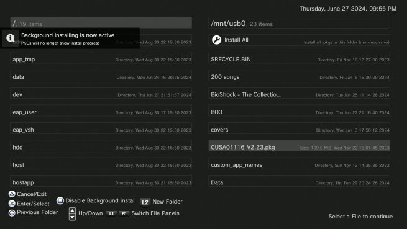Click the size and date of CUSA01116 package
This screenshot has width=407, height=229.
[x=345, y=148]
